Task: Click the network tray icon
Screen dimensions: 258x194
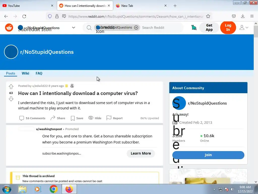Action: click(x=220, y=189)
